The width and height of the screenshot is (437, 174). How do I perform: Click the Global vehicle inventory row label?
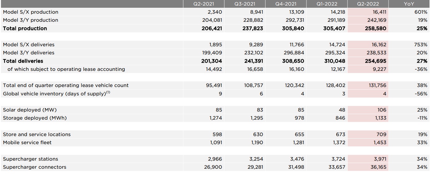[57, 94]
